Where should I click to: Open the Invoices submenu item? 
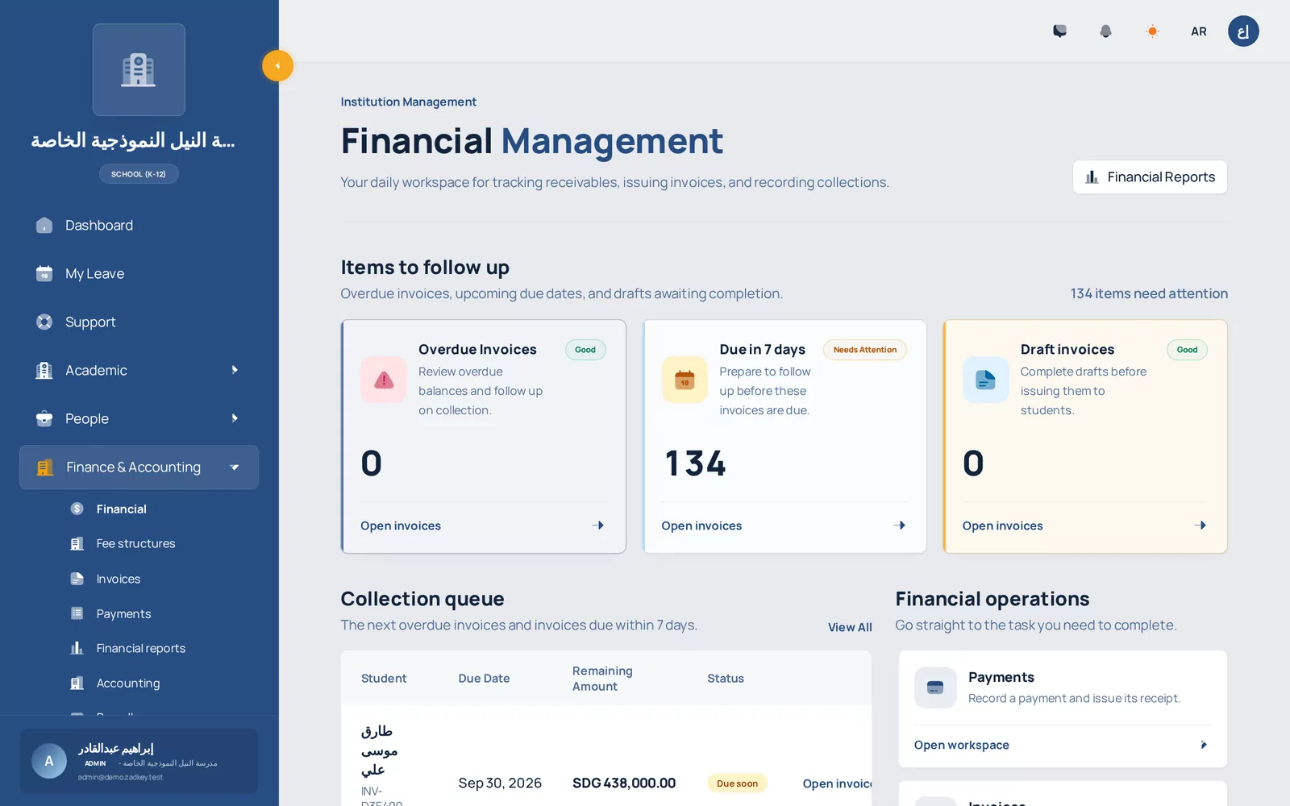click(118, 580)
